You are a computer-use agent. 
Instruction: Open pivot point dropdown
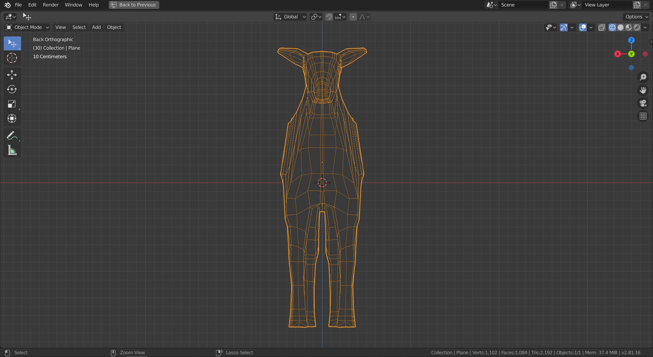point(316,17)
